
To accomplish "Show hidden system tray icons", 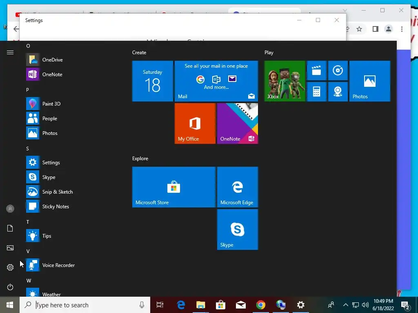I will [345, 305].
